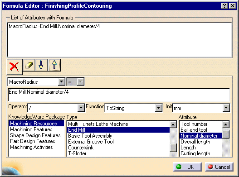The height and width of the screenshot is (177, 239).
Task: Expand the Operator dropdown list
Action: pyautogui.click(x=81, y=108)
